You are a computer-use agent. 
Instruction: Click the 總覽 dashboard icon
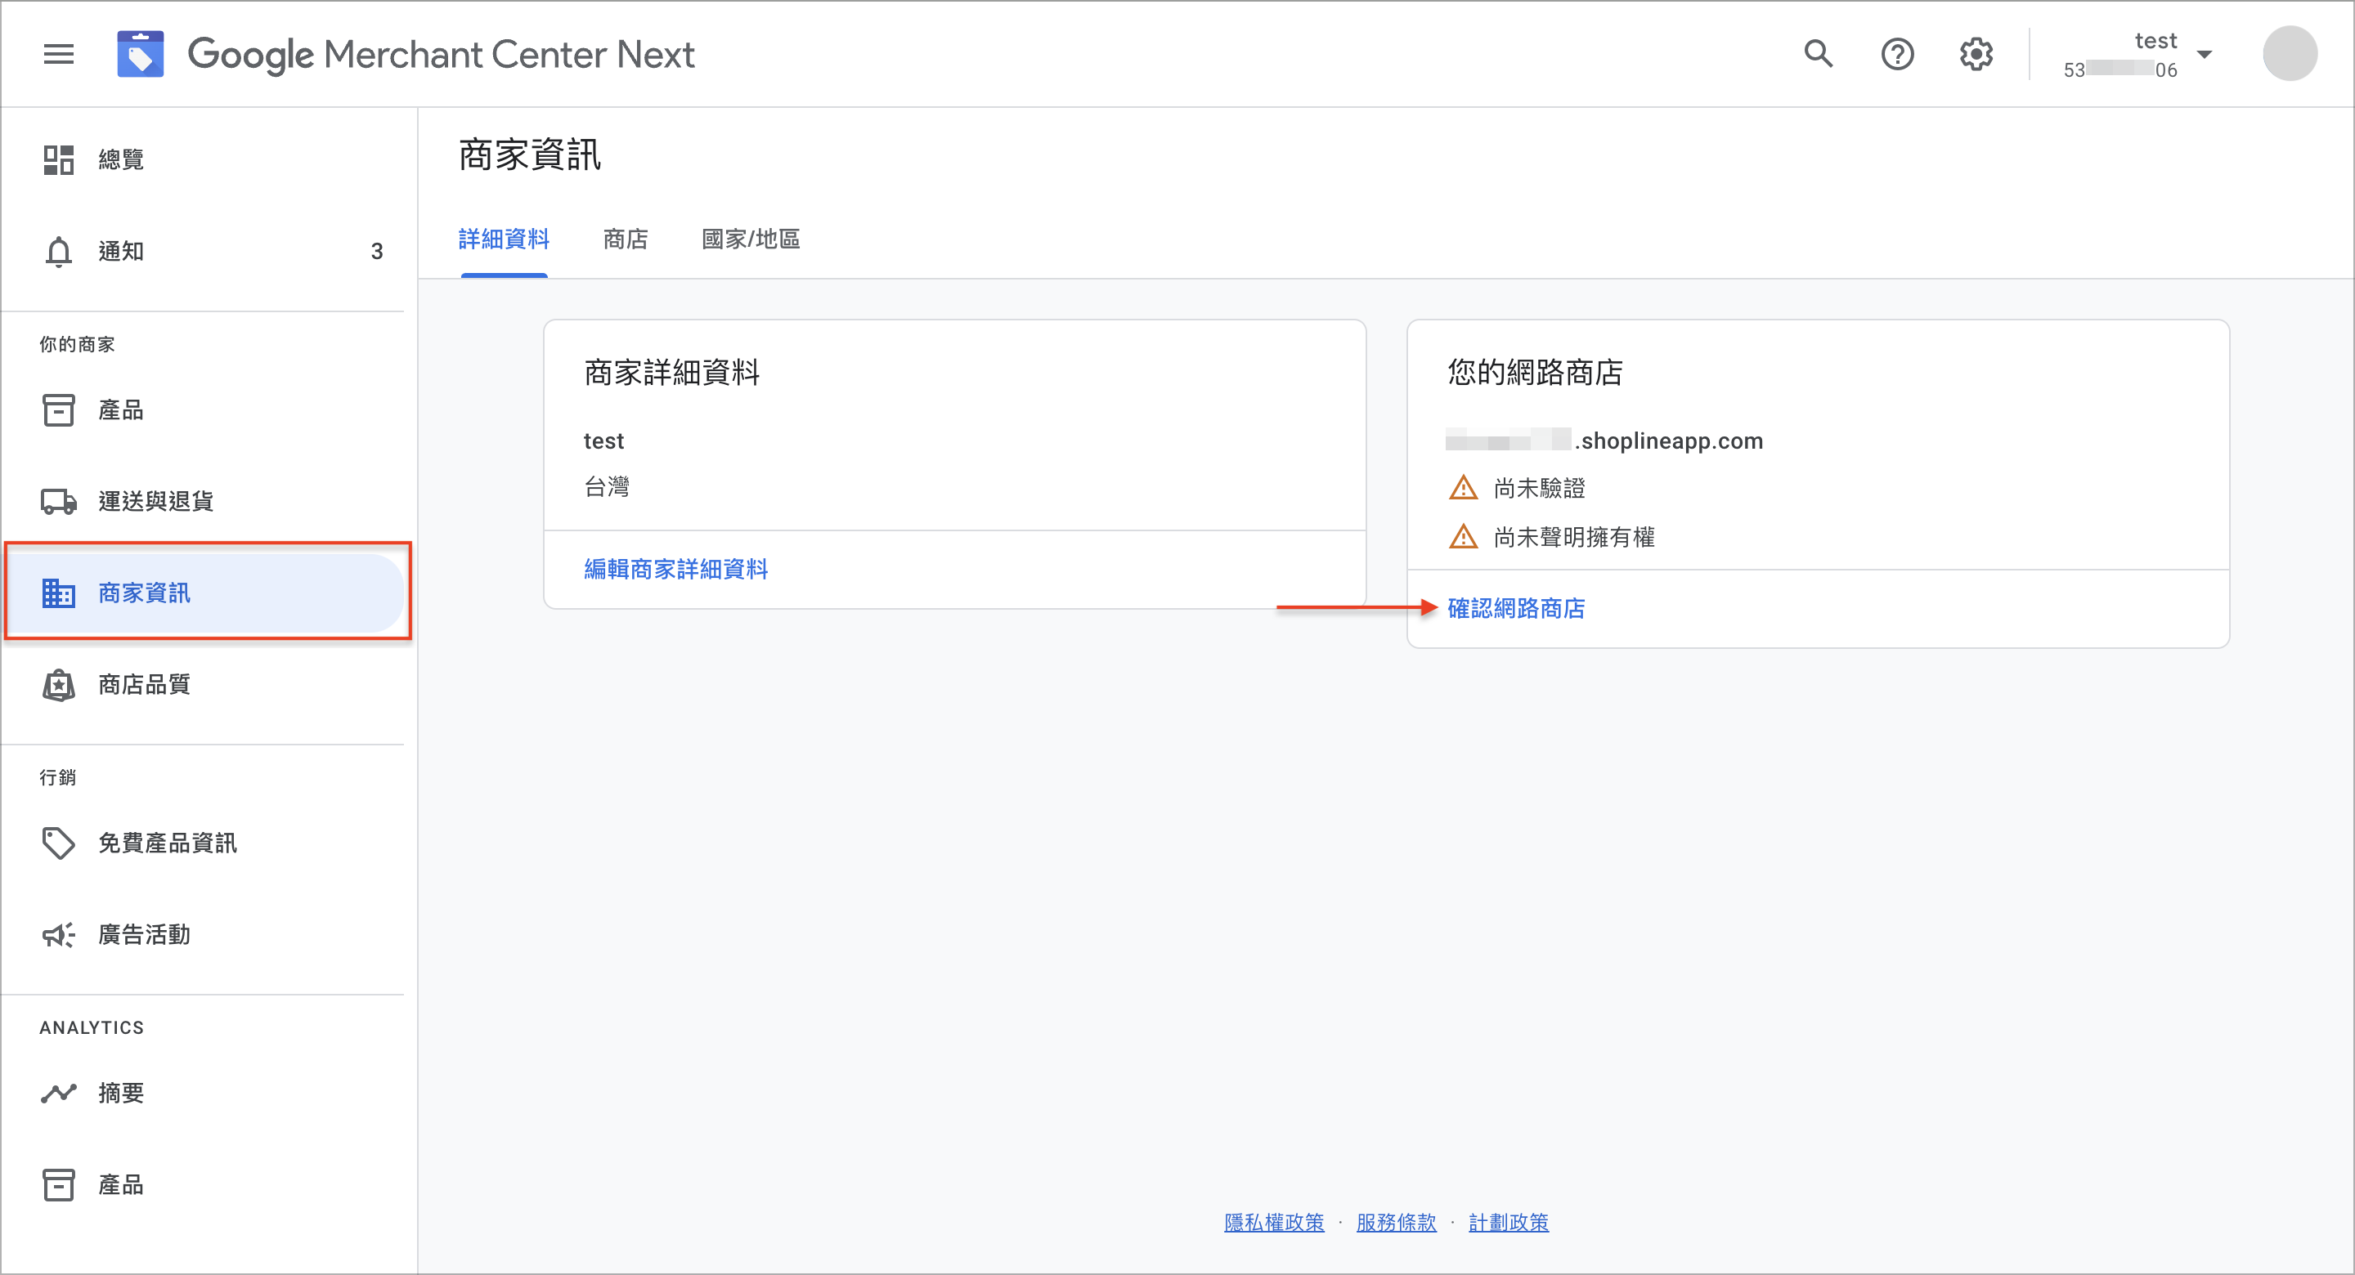59,160
